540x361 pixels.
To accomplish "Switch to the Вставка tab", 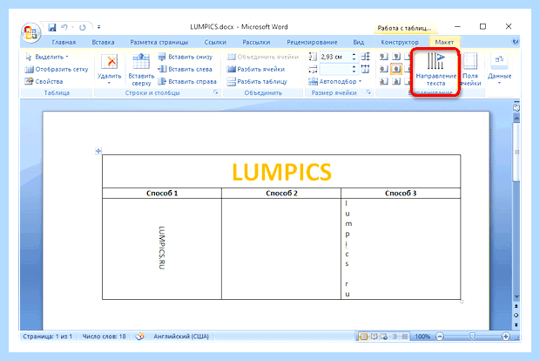I will click(103, 42).
